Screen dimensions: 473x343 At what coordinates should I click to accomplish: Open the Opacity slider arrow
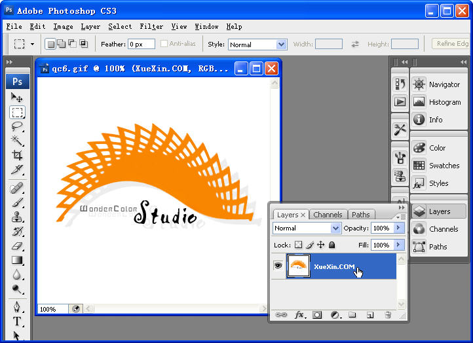point(398,228)
